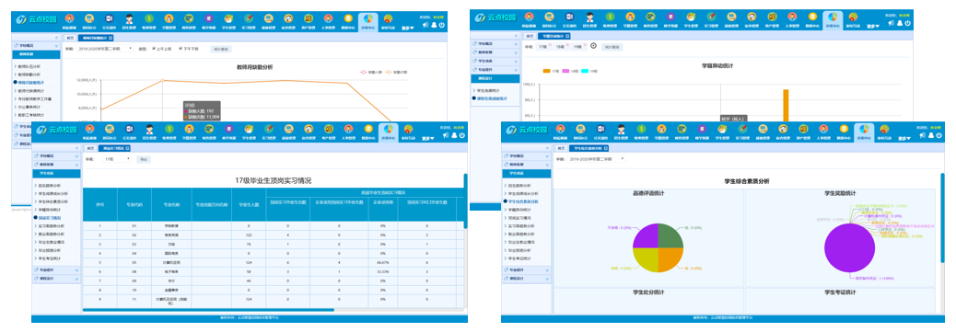Viewport: 956px width, 332px height.
Task: Toggle 下午下班 checkbox
Action: [x=181, y=48]
